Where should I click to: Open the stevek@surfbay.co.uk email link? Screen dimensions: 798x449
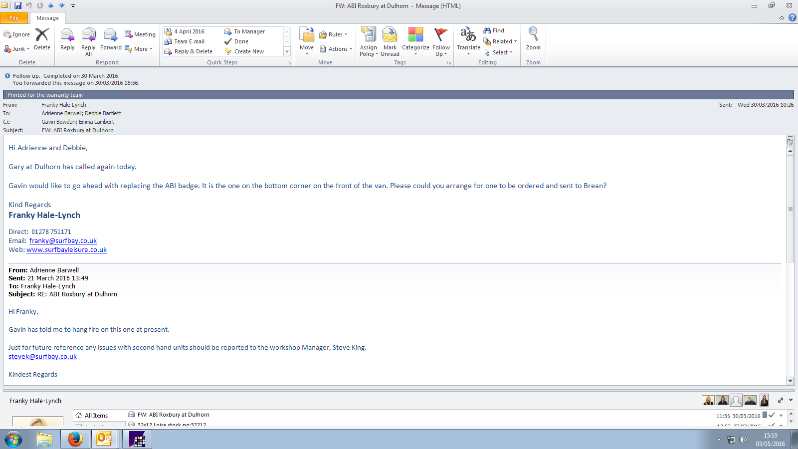pyautogui.click(x=42, y=356)
